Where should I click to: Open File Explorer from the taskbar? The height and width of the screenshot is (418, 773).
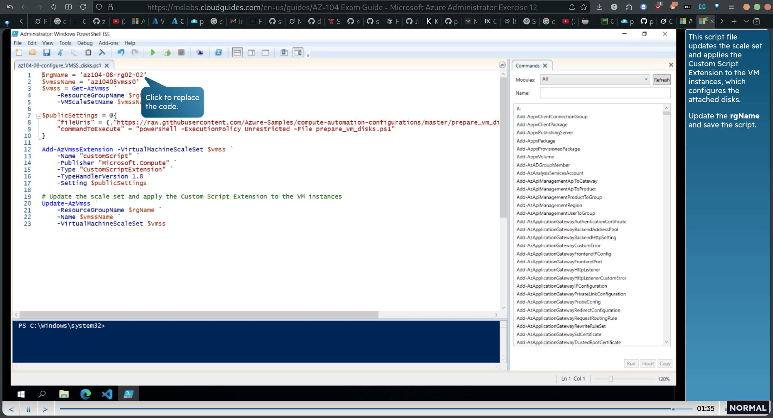pos(64,394)
